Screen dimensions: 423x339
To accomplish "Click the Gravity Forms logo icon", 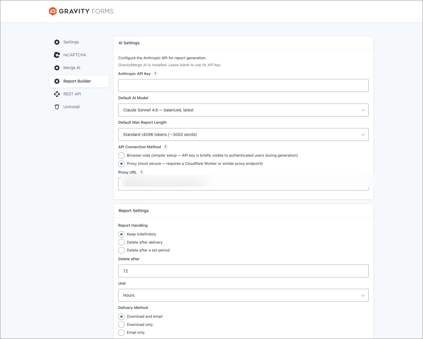I will 53,11.
